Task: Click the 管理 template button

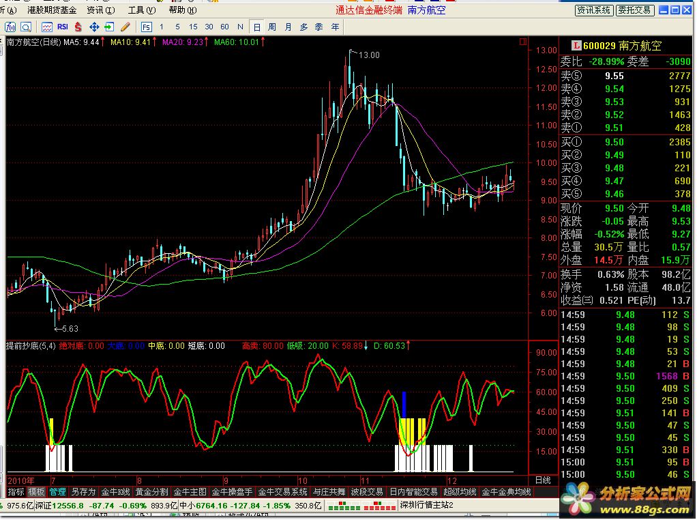Action: coord(58,492)
